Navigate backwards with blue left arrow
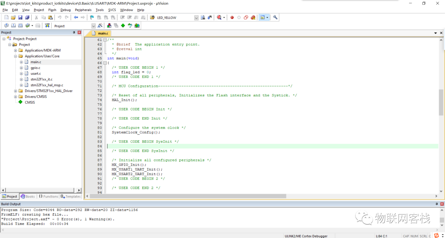 click(76, 17)
